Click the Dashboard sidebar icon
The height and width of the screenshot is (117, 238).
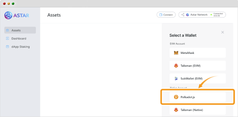7,38
